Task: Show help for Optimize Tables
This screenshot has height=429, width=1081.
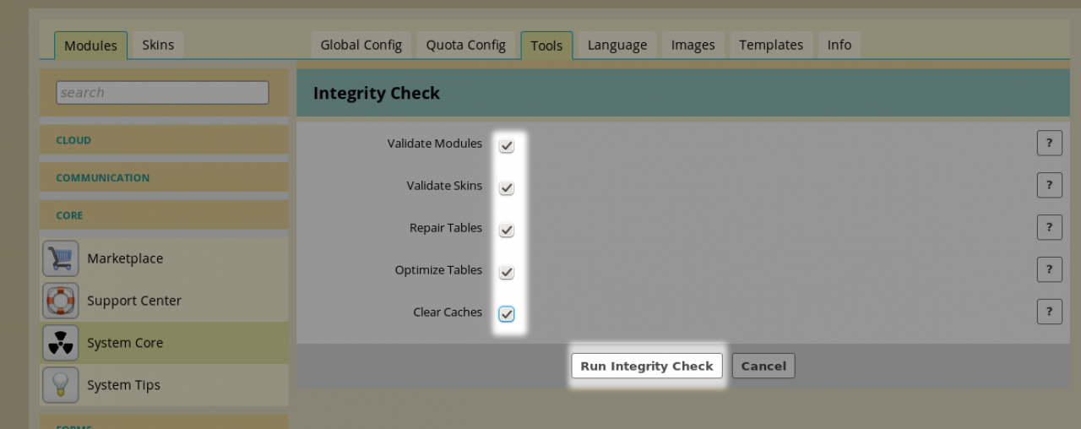Action: pos(1049,269)
